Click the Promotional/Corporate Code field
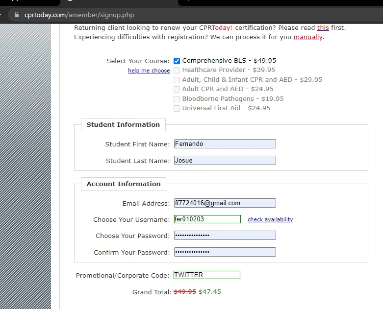Screen dimensions: 383x309 (207, 275)
